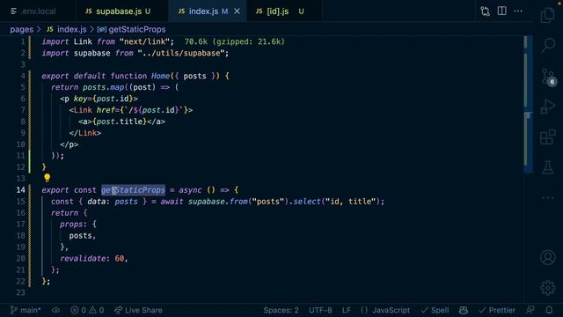Click line number 14 in gutter
563x317 pixels.
[x=21, y=190]
